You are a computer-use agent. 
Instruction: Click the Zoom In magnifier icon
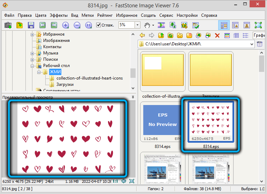66,25
